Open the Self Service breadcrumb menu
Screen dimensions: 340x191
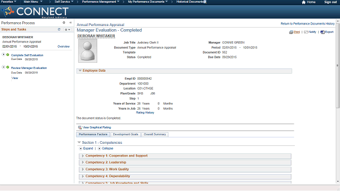click(64, 2)
